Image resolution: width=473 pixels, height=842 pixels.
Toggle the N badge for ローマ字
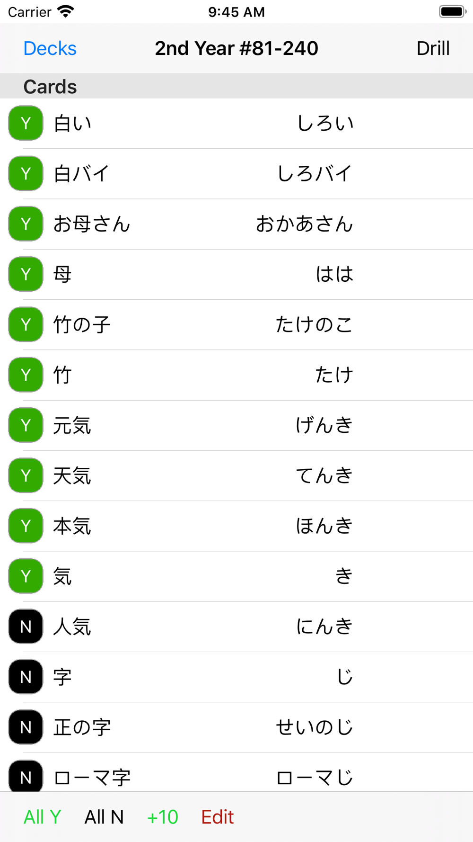point(26,776)
